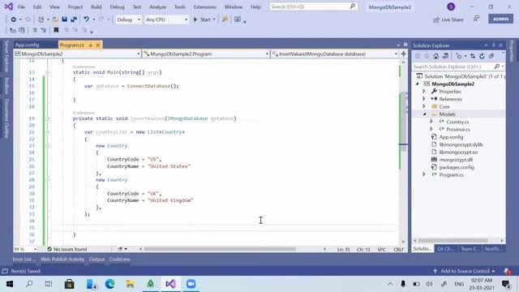519x292 pixels.
Task: Click the Send Feedback icon beside Live Share
Action: (476, 19)
